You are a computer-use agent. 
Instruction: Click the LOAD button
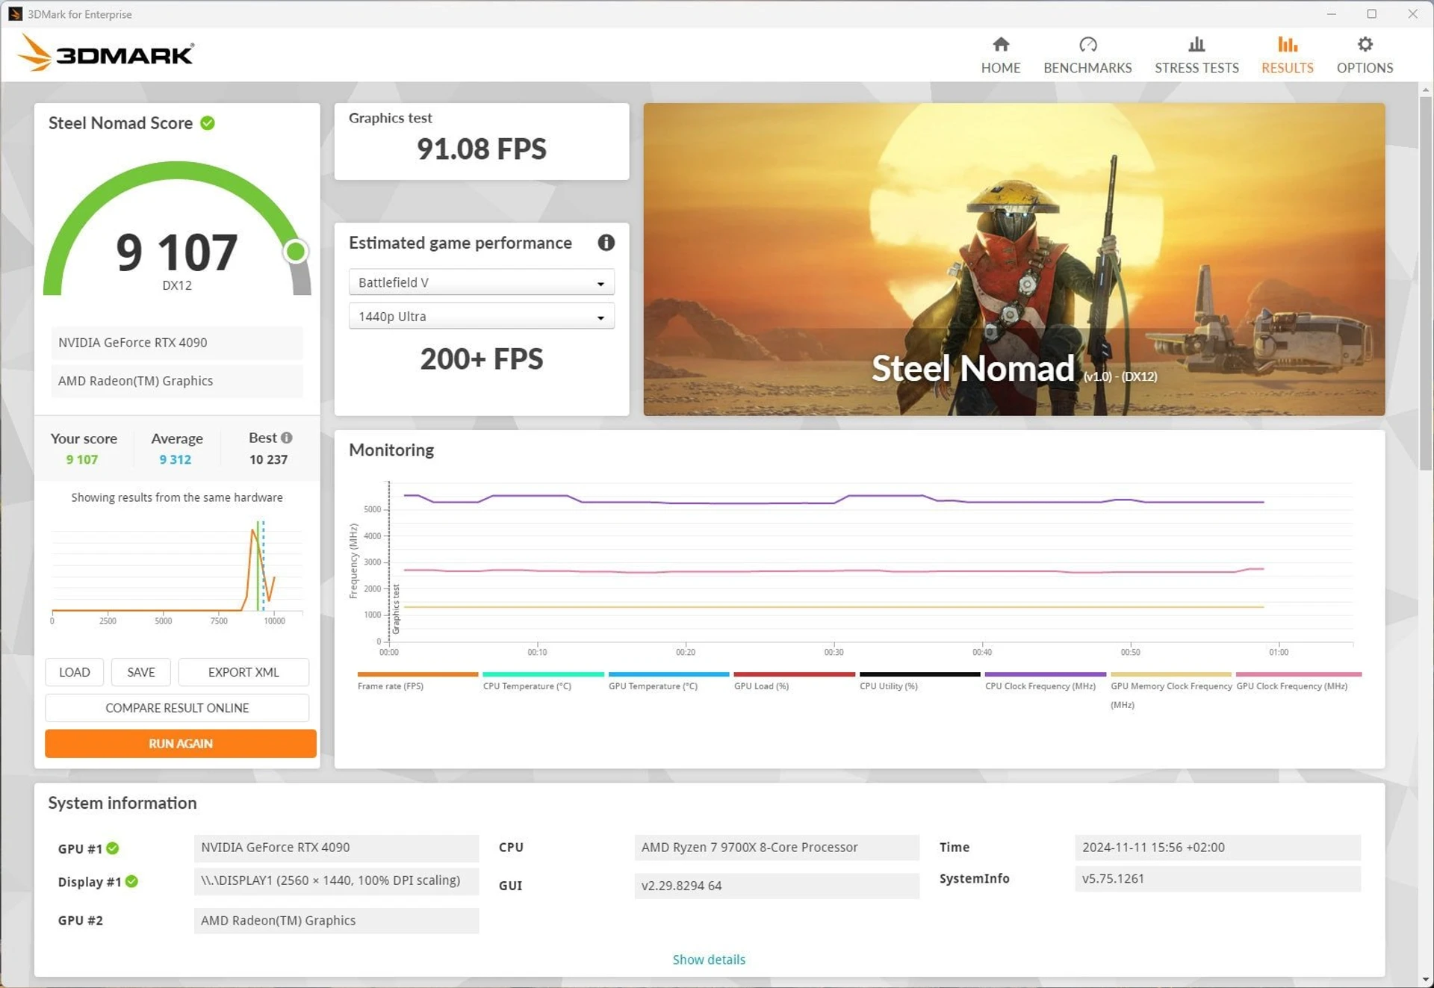click(x=75, y=672)
